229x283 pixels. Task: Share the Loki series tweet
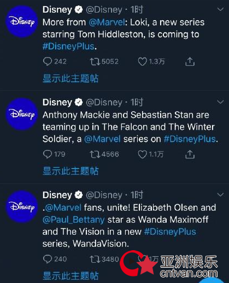(190, 61)
